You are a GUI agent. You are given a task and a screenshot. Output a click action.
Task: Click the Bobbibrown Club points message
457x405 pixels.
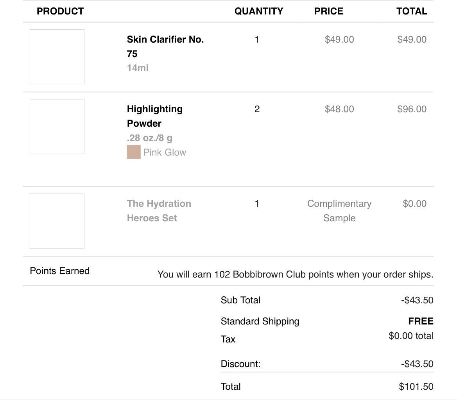(x=295, y=274)
